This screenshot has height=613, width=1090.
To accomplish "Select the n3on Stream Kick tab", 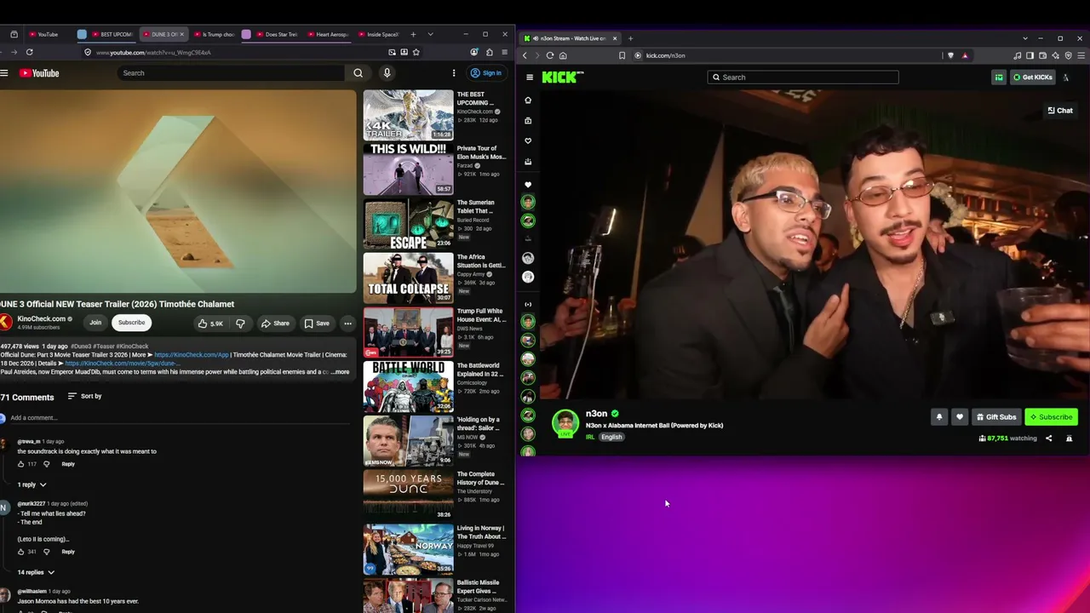I will 571,38.
